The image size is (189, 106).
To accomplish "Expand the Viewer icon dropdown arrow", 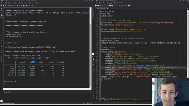I will tap(12, 6).
